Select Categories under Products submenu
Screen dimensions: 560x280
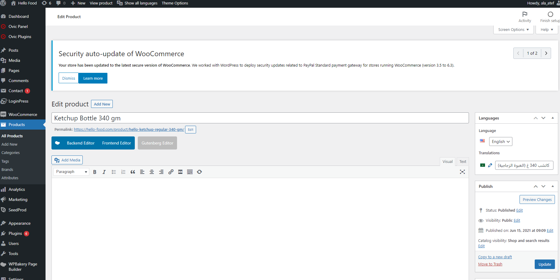[x=11, y=152]
